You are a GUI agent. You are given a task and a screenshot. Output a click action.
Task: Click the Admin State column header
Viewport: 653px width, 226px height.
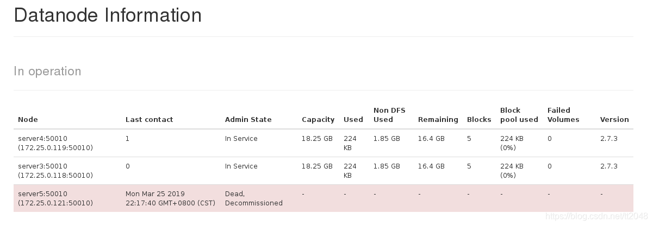click(248, 120)
